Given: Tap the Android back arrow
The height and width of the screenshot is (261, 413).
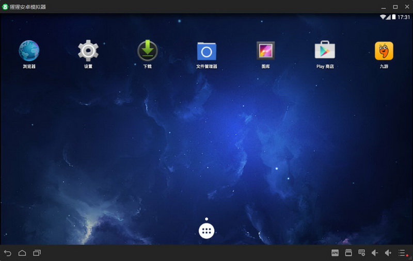Looking at the screenshot, I should 8,253.
